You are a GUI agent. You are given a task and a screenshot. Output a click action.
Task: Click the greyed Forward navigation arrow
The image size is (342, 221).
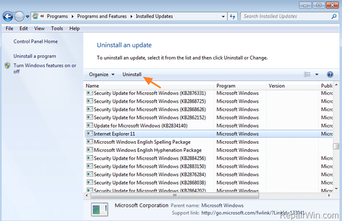tap(19, 17)
